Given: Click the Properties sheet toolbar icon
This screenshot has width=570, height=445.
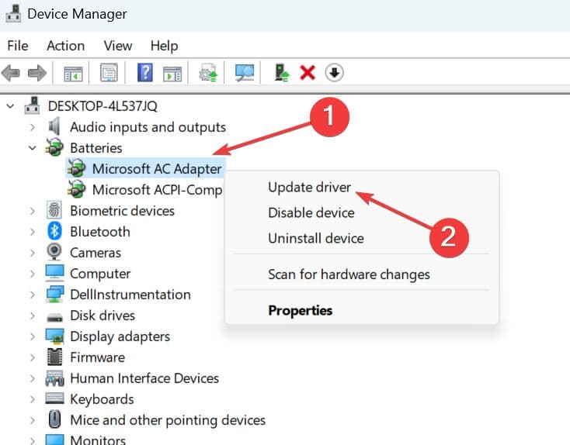Looking at the screenshot, I should [109, 73].
